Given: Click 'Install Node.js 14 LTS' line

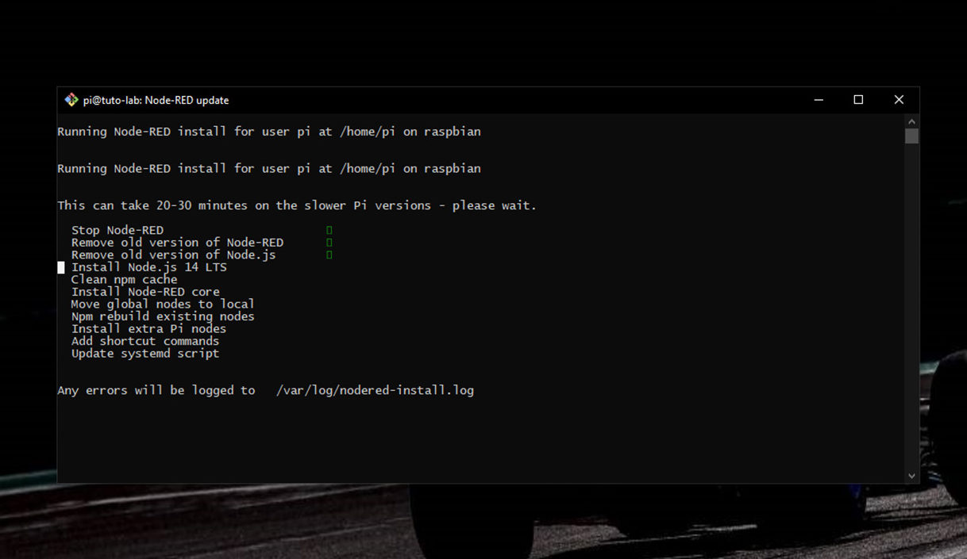Looking at the screenshot, I should [149, 267].
